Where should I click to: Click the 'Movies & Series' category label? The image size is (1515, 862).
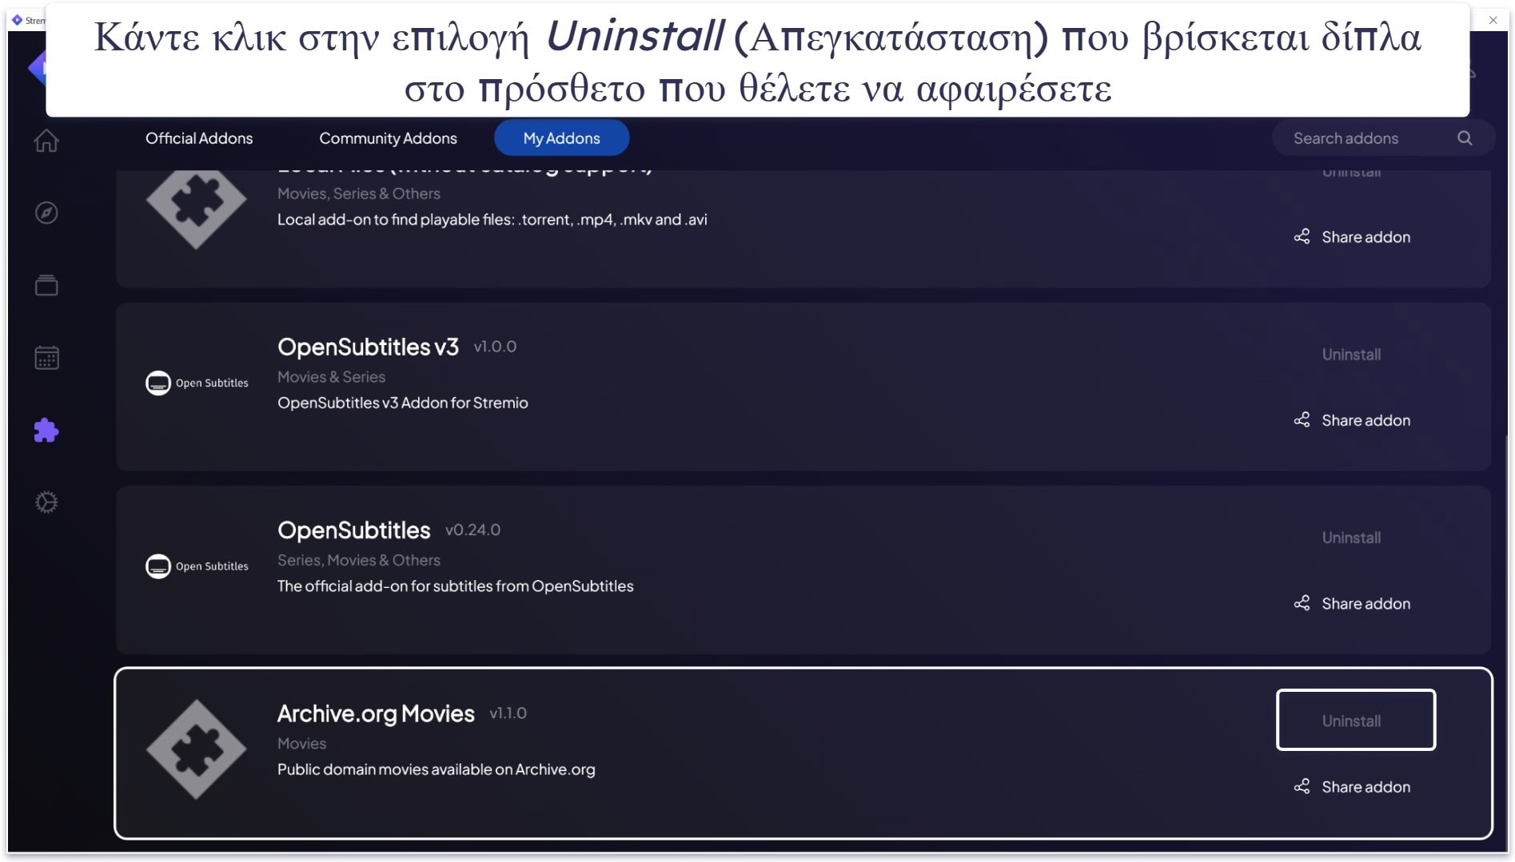pos(331,377)
